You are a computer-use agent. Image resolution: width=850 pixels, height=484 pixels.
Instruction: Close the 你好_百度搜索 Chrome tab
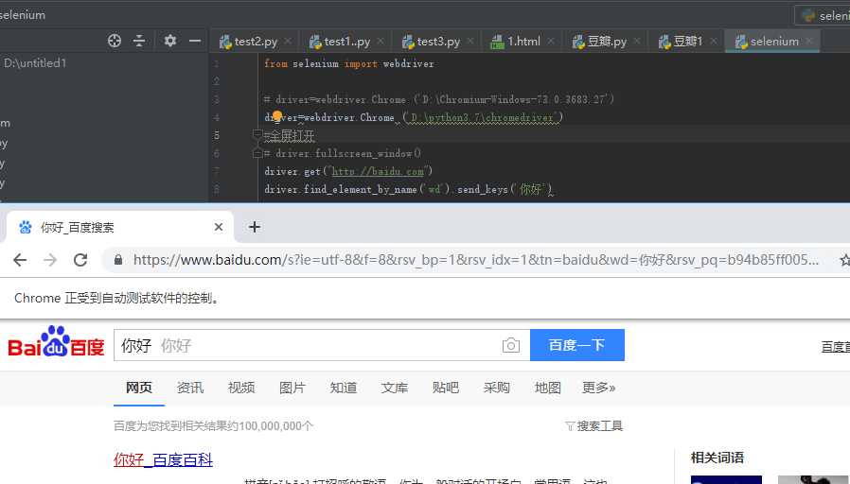tap(219, 227)
